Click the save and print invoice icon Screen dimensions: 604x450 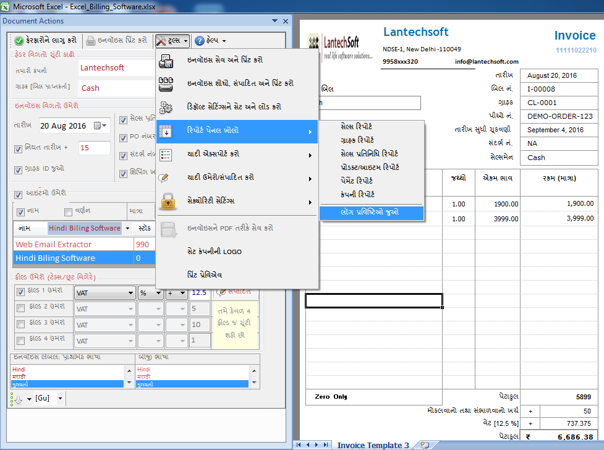(x=166, y=61)
